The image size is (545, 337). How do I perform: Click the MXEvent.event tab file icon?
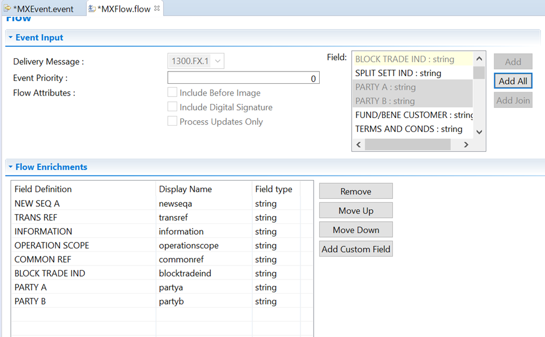pyautogui.click(x=7, y=8)
